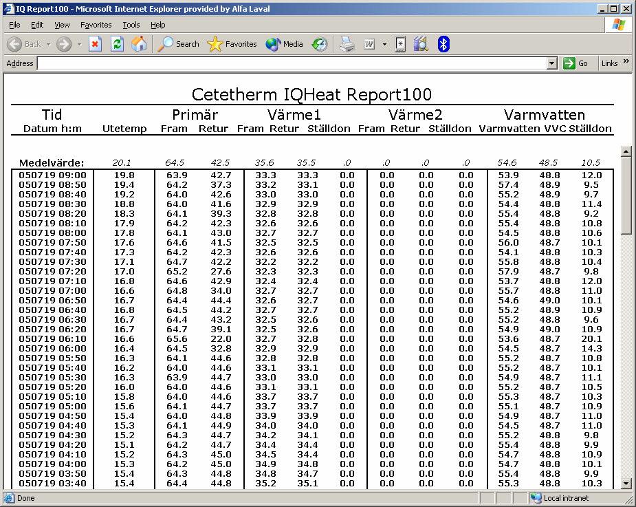
Task: Select the 050719 06:10 timestamp cell
Action: (53, 339)
